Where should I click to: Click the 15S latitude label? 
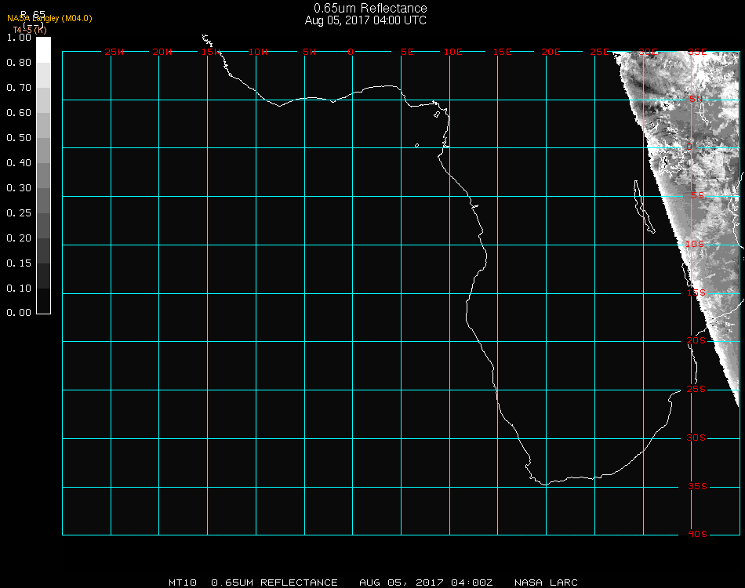696,292
